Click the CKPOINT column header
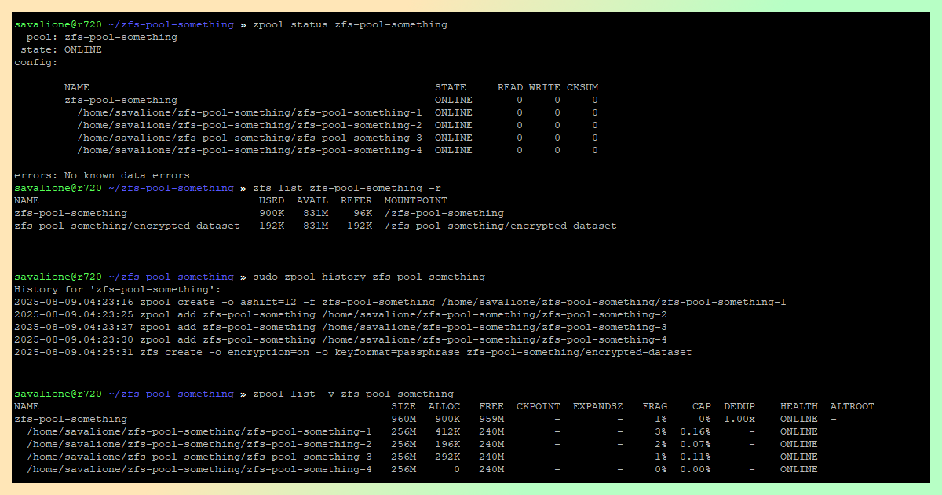 tap(539, 406)
